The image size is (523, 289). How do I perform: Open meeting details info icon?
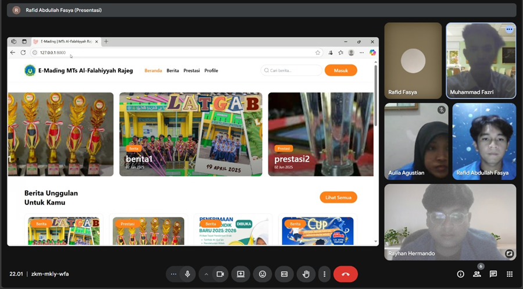point(461,274)
